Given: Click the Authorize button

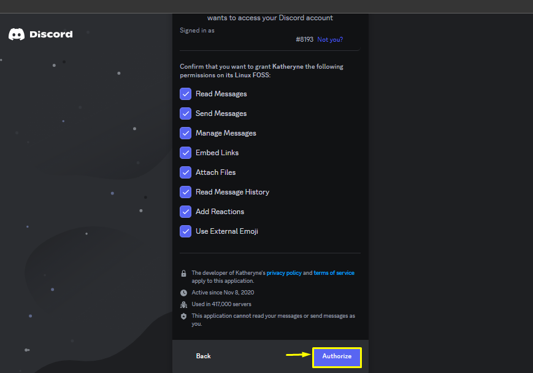Looking at the screenshot, I should click(337, 357).
